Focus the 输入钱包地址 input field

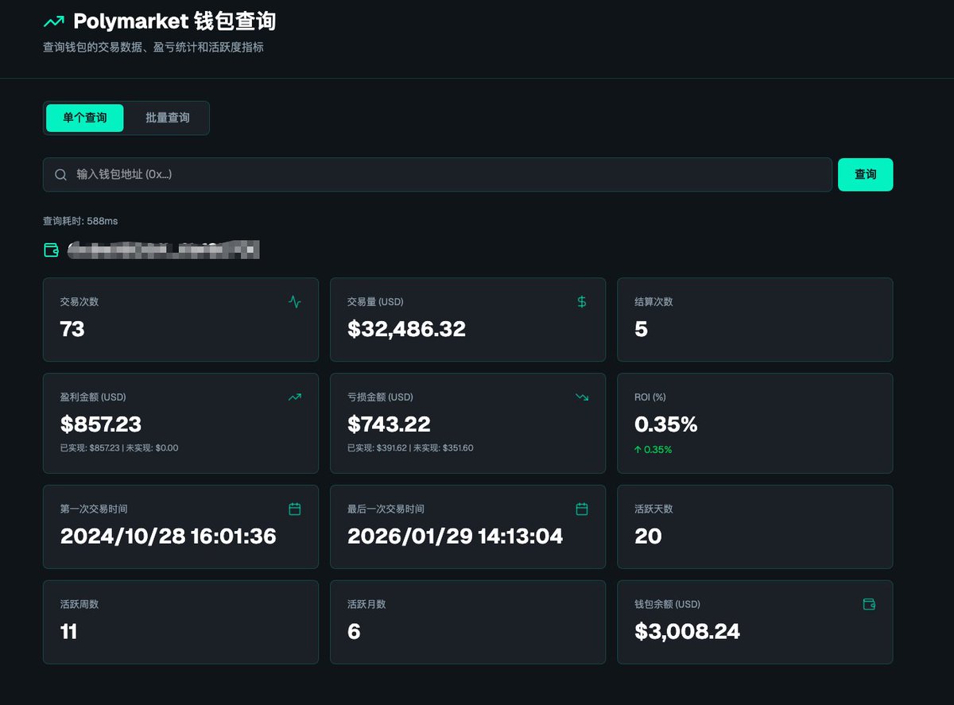(445, 175)
